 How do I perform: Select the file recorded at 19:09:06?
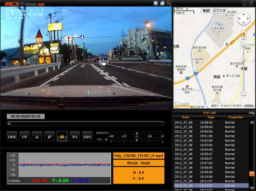coord(211,172)
